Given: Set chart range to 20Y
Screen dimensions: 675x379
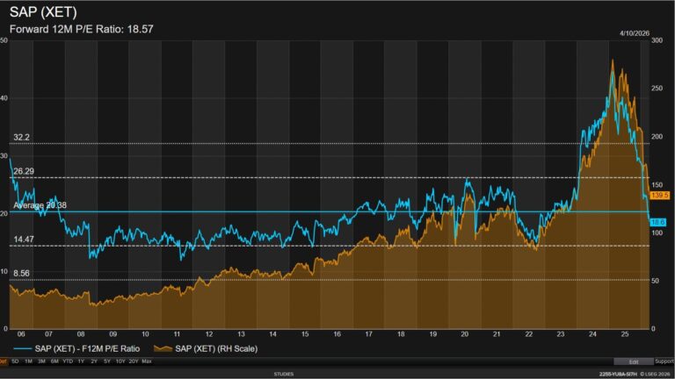Looking at the screenshot, I should (134, 361).
